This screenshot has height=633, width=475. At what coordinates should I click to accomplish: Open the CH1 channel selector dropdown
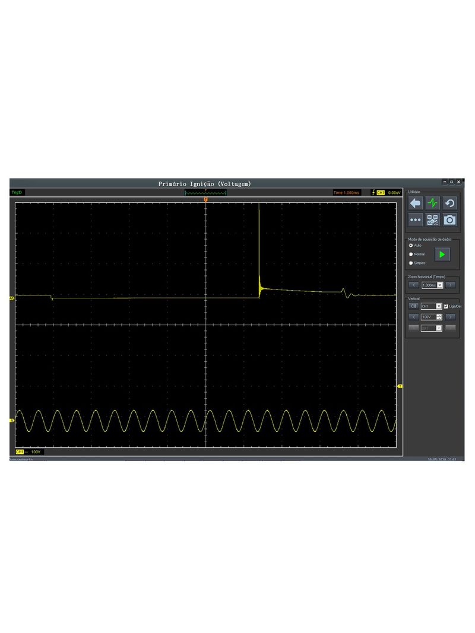tap(439, 306)
